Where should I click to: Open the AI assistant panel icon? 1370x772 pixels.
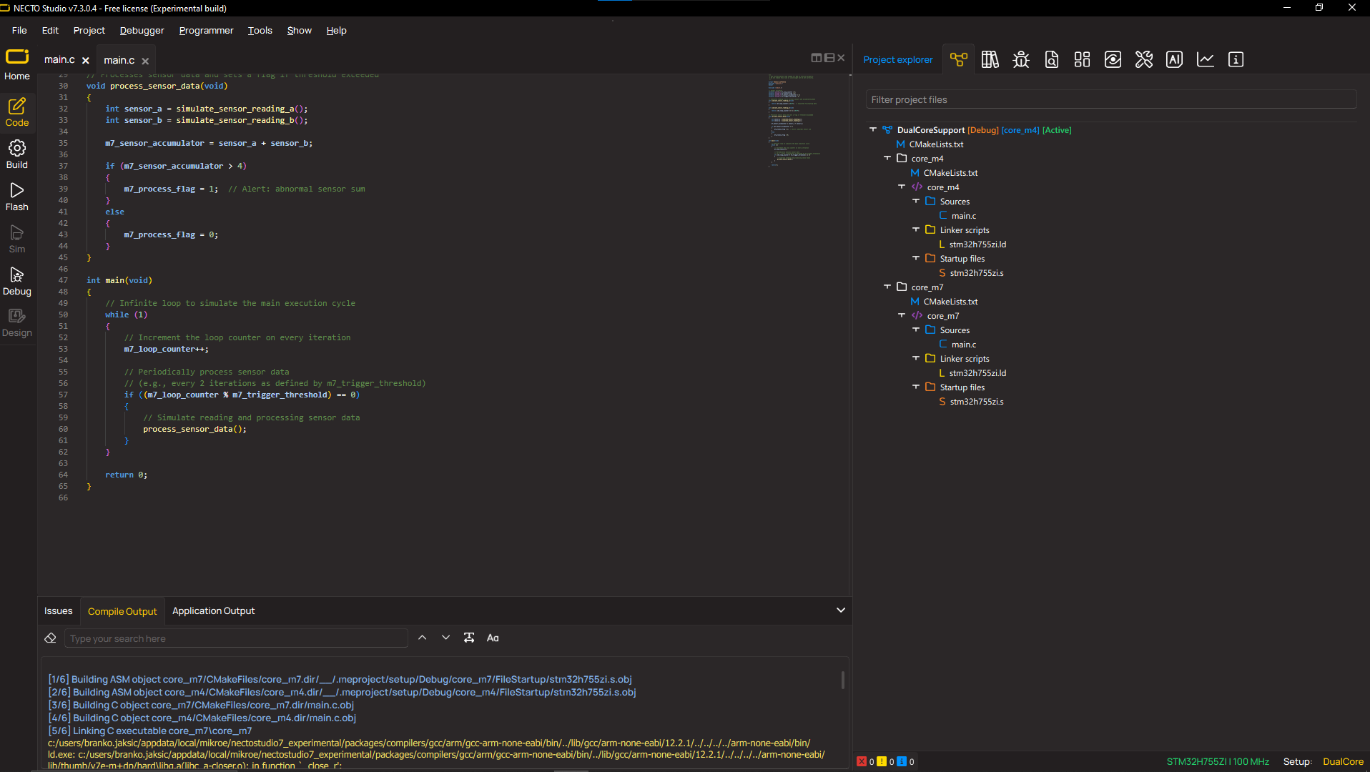[1175, 59]
